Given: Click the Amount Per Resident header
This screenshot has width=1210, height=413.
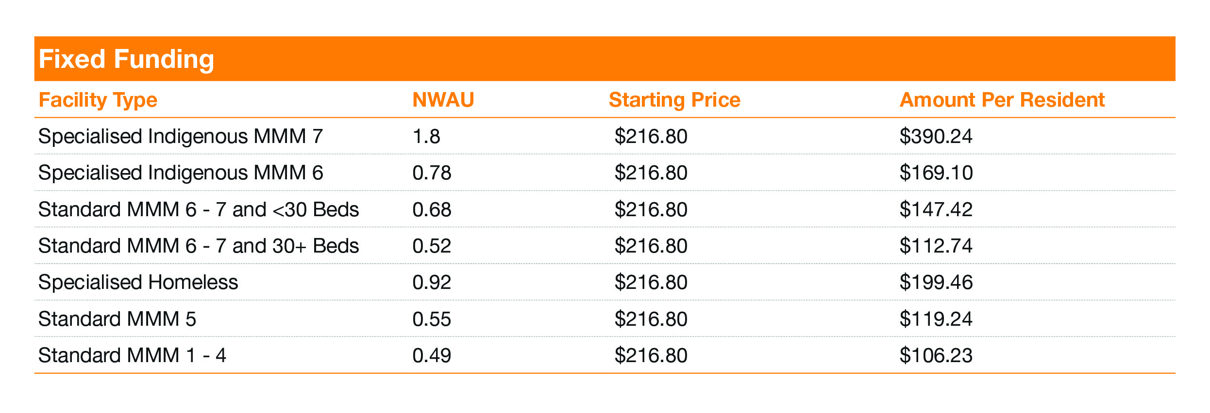Looking at the screenshot, I should [x=1002, y=100].
